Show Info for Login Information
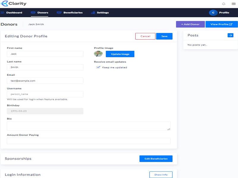Image resolution: width=238 pixels, height=178 pixels. pyautogui.click(x=161, y=175)
